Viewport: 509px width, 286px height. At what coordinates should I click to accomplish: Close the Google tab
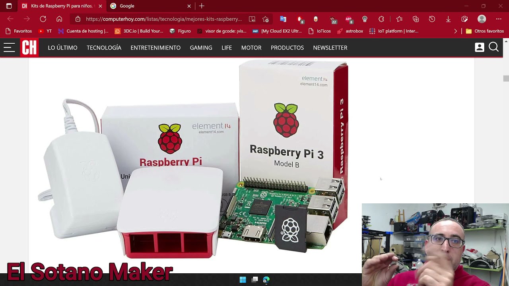(189, 6)
